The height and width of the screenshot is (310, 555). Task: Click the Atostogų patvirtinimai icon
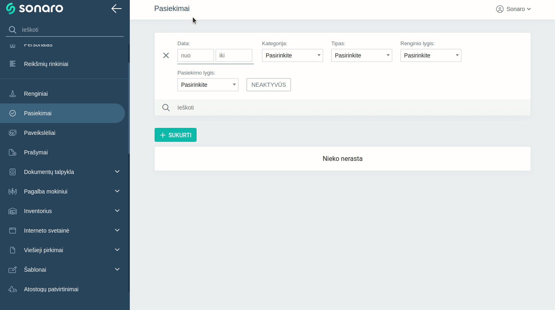click(x=13, y=289)
